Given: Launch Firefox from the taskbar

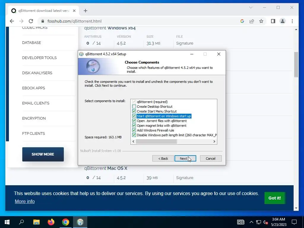Looking at the screenshot, I should (51, 222).
